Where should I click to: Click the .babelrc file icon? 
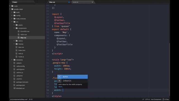[14, 63]
